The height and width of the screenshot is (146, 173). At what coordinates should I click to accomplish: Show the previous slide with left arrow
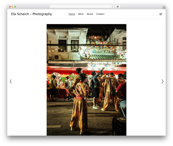pyautogui.click(x=11, y=81)
